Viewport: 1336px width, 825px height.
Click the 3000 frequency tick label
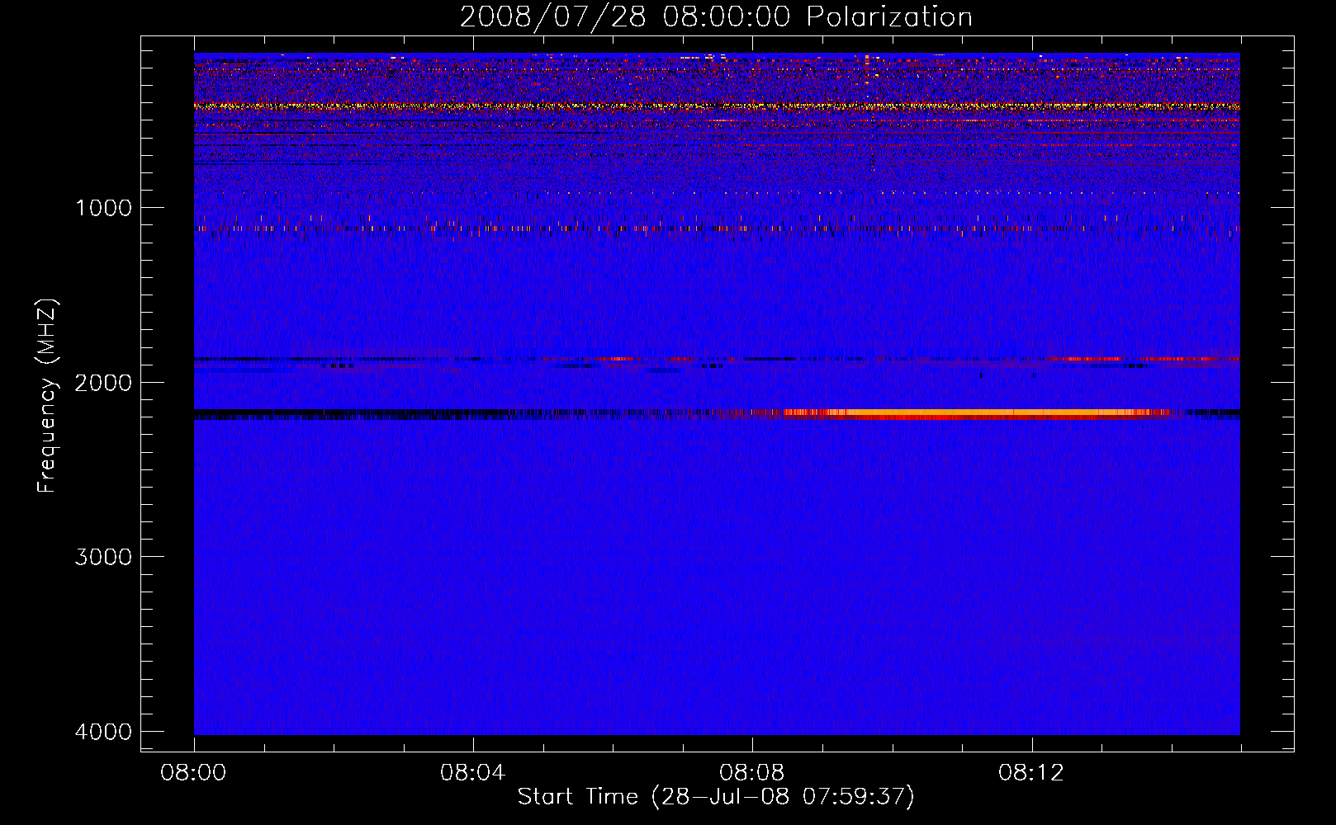(103, 557)
